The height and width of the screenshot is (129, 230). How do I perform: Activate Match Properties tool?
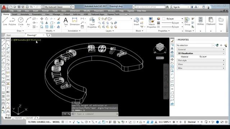click(x=152, y=23)
